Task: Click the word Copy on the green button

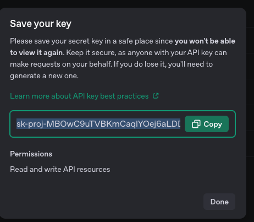Action: pos(213,124)
